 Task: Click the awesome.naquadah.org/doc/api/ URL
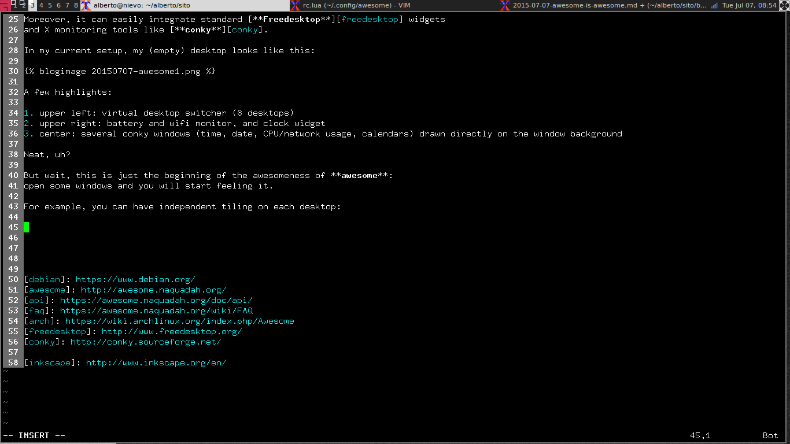[x=156, y=300]
